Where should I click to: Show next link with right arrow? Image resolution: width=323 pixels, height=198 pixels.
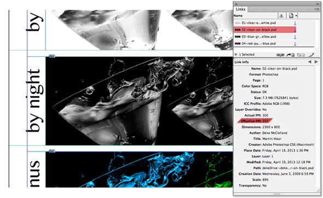tap(316, 62)
